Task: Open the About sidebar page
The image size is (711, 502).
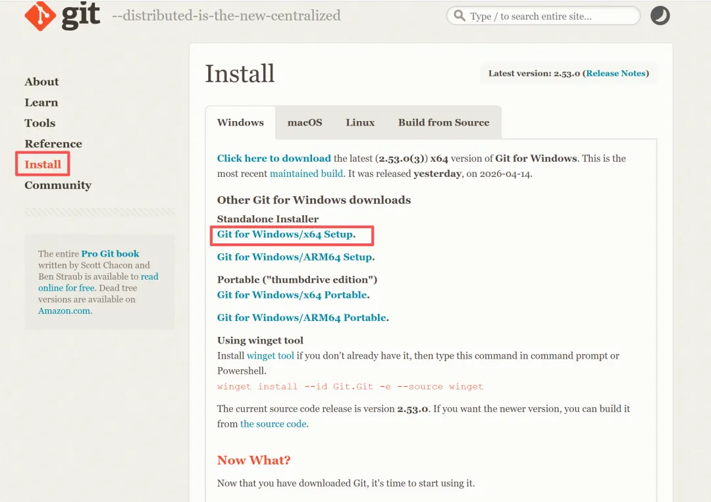Action: (41, 82)
